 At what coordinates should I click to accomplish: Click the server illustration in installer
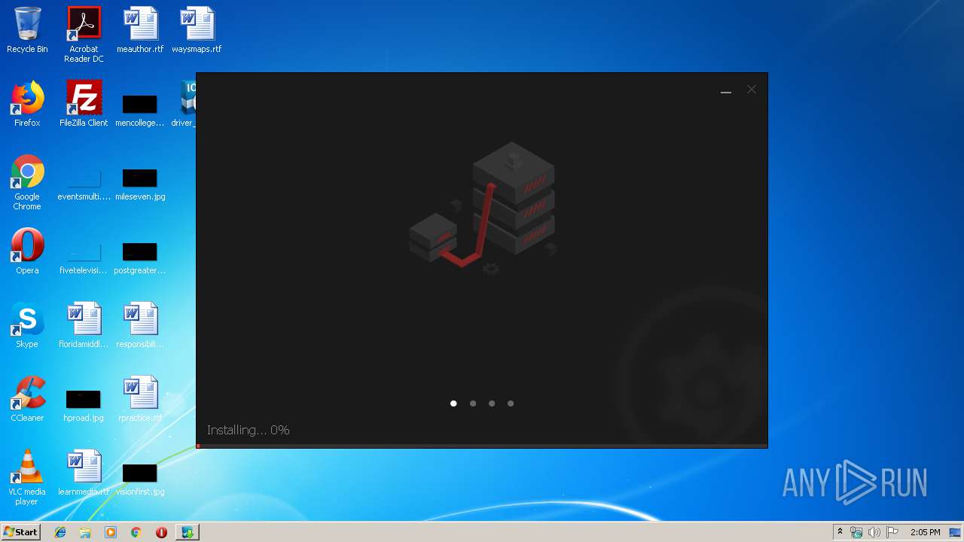483,208
